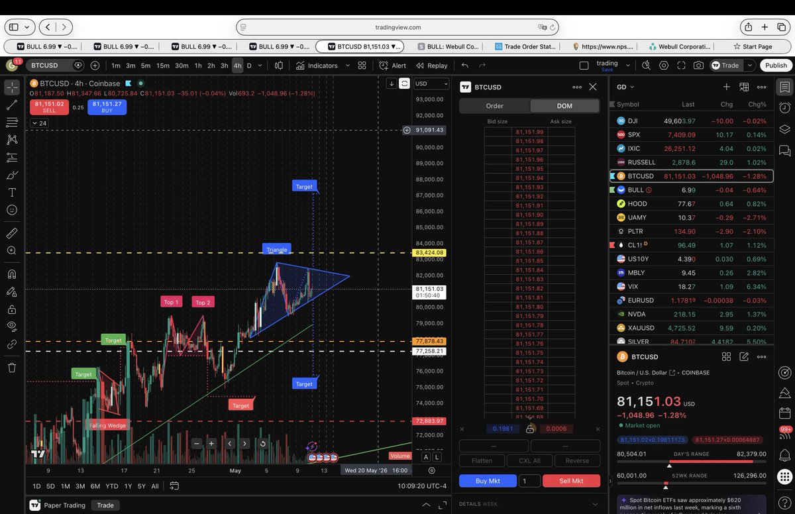Switch to the DOM tab
This screenshot has width=795, height=514.
coord(564,106)
